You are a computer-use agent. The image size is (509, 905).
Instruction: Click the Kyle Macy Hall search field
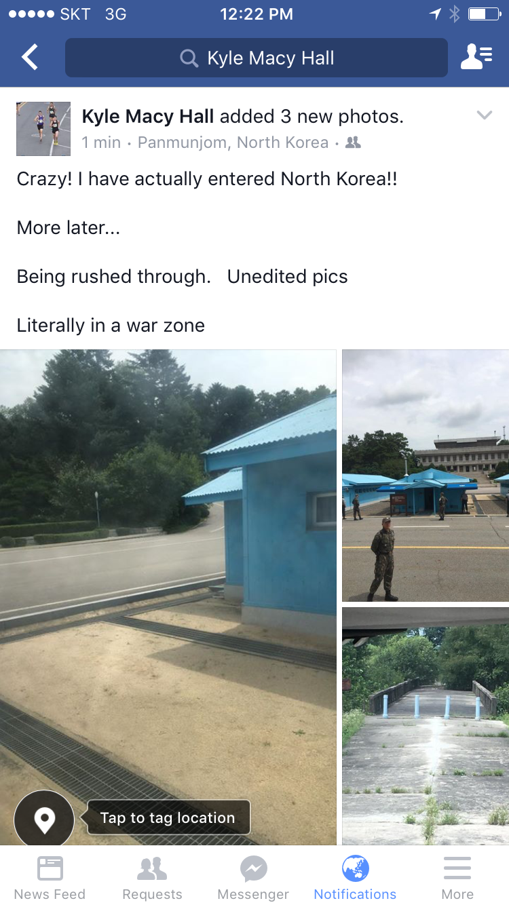257,58
